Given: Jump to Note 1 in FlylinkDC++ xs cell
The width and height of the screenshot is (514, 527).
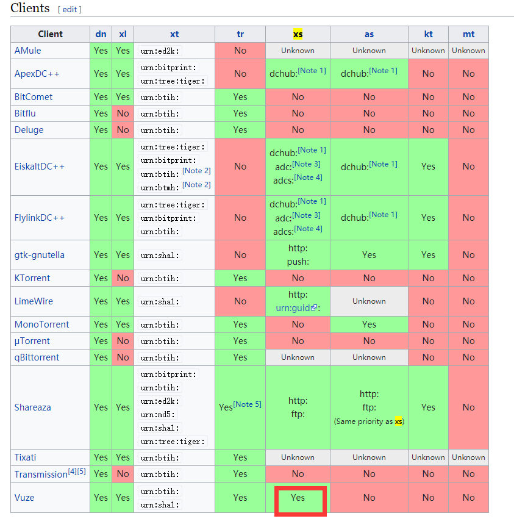Looking at the screenshot, I should click(x=312, y=202).
